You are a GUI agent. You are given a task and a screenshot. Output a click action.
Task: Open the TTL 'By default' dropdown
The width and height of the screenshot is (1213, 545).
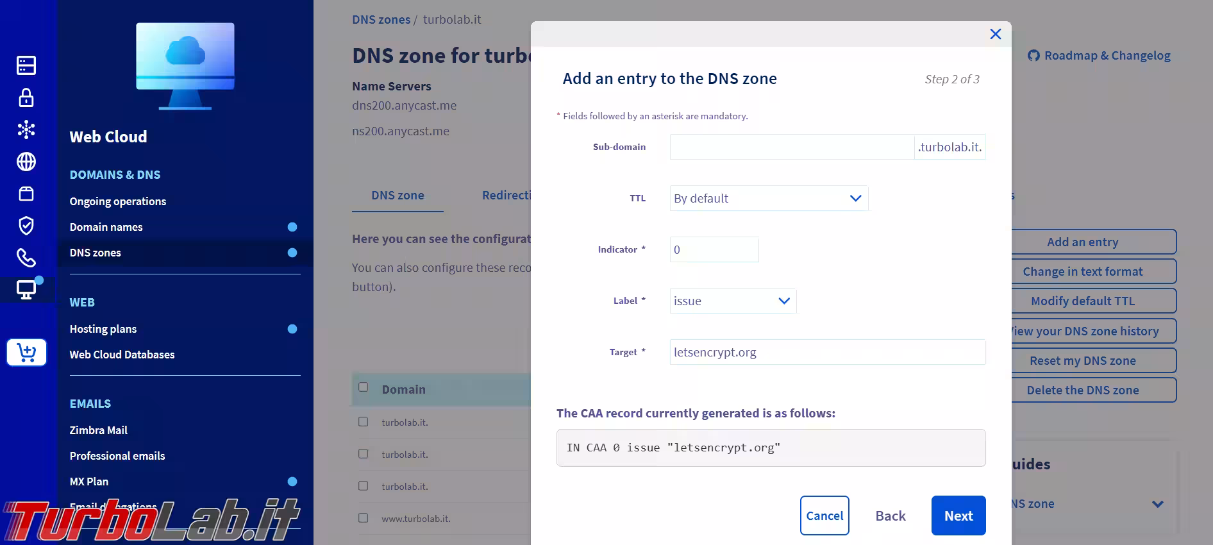click(769, 198)
